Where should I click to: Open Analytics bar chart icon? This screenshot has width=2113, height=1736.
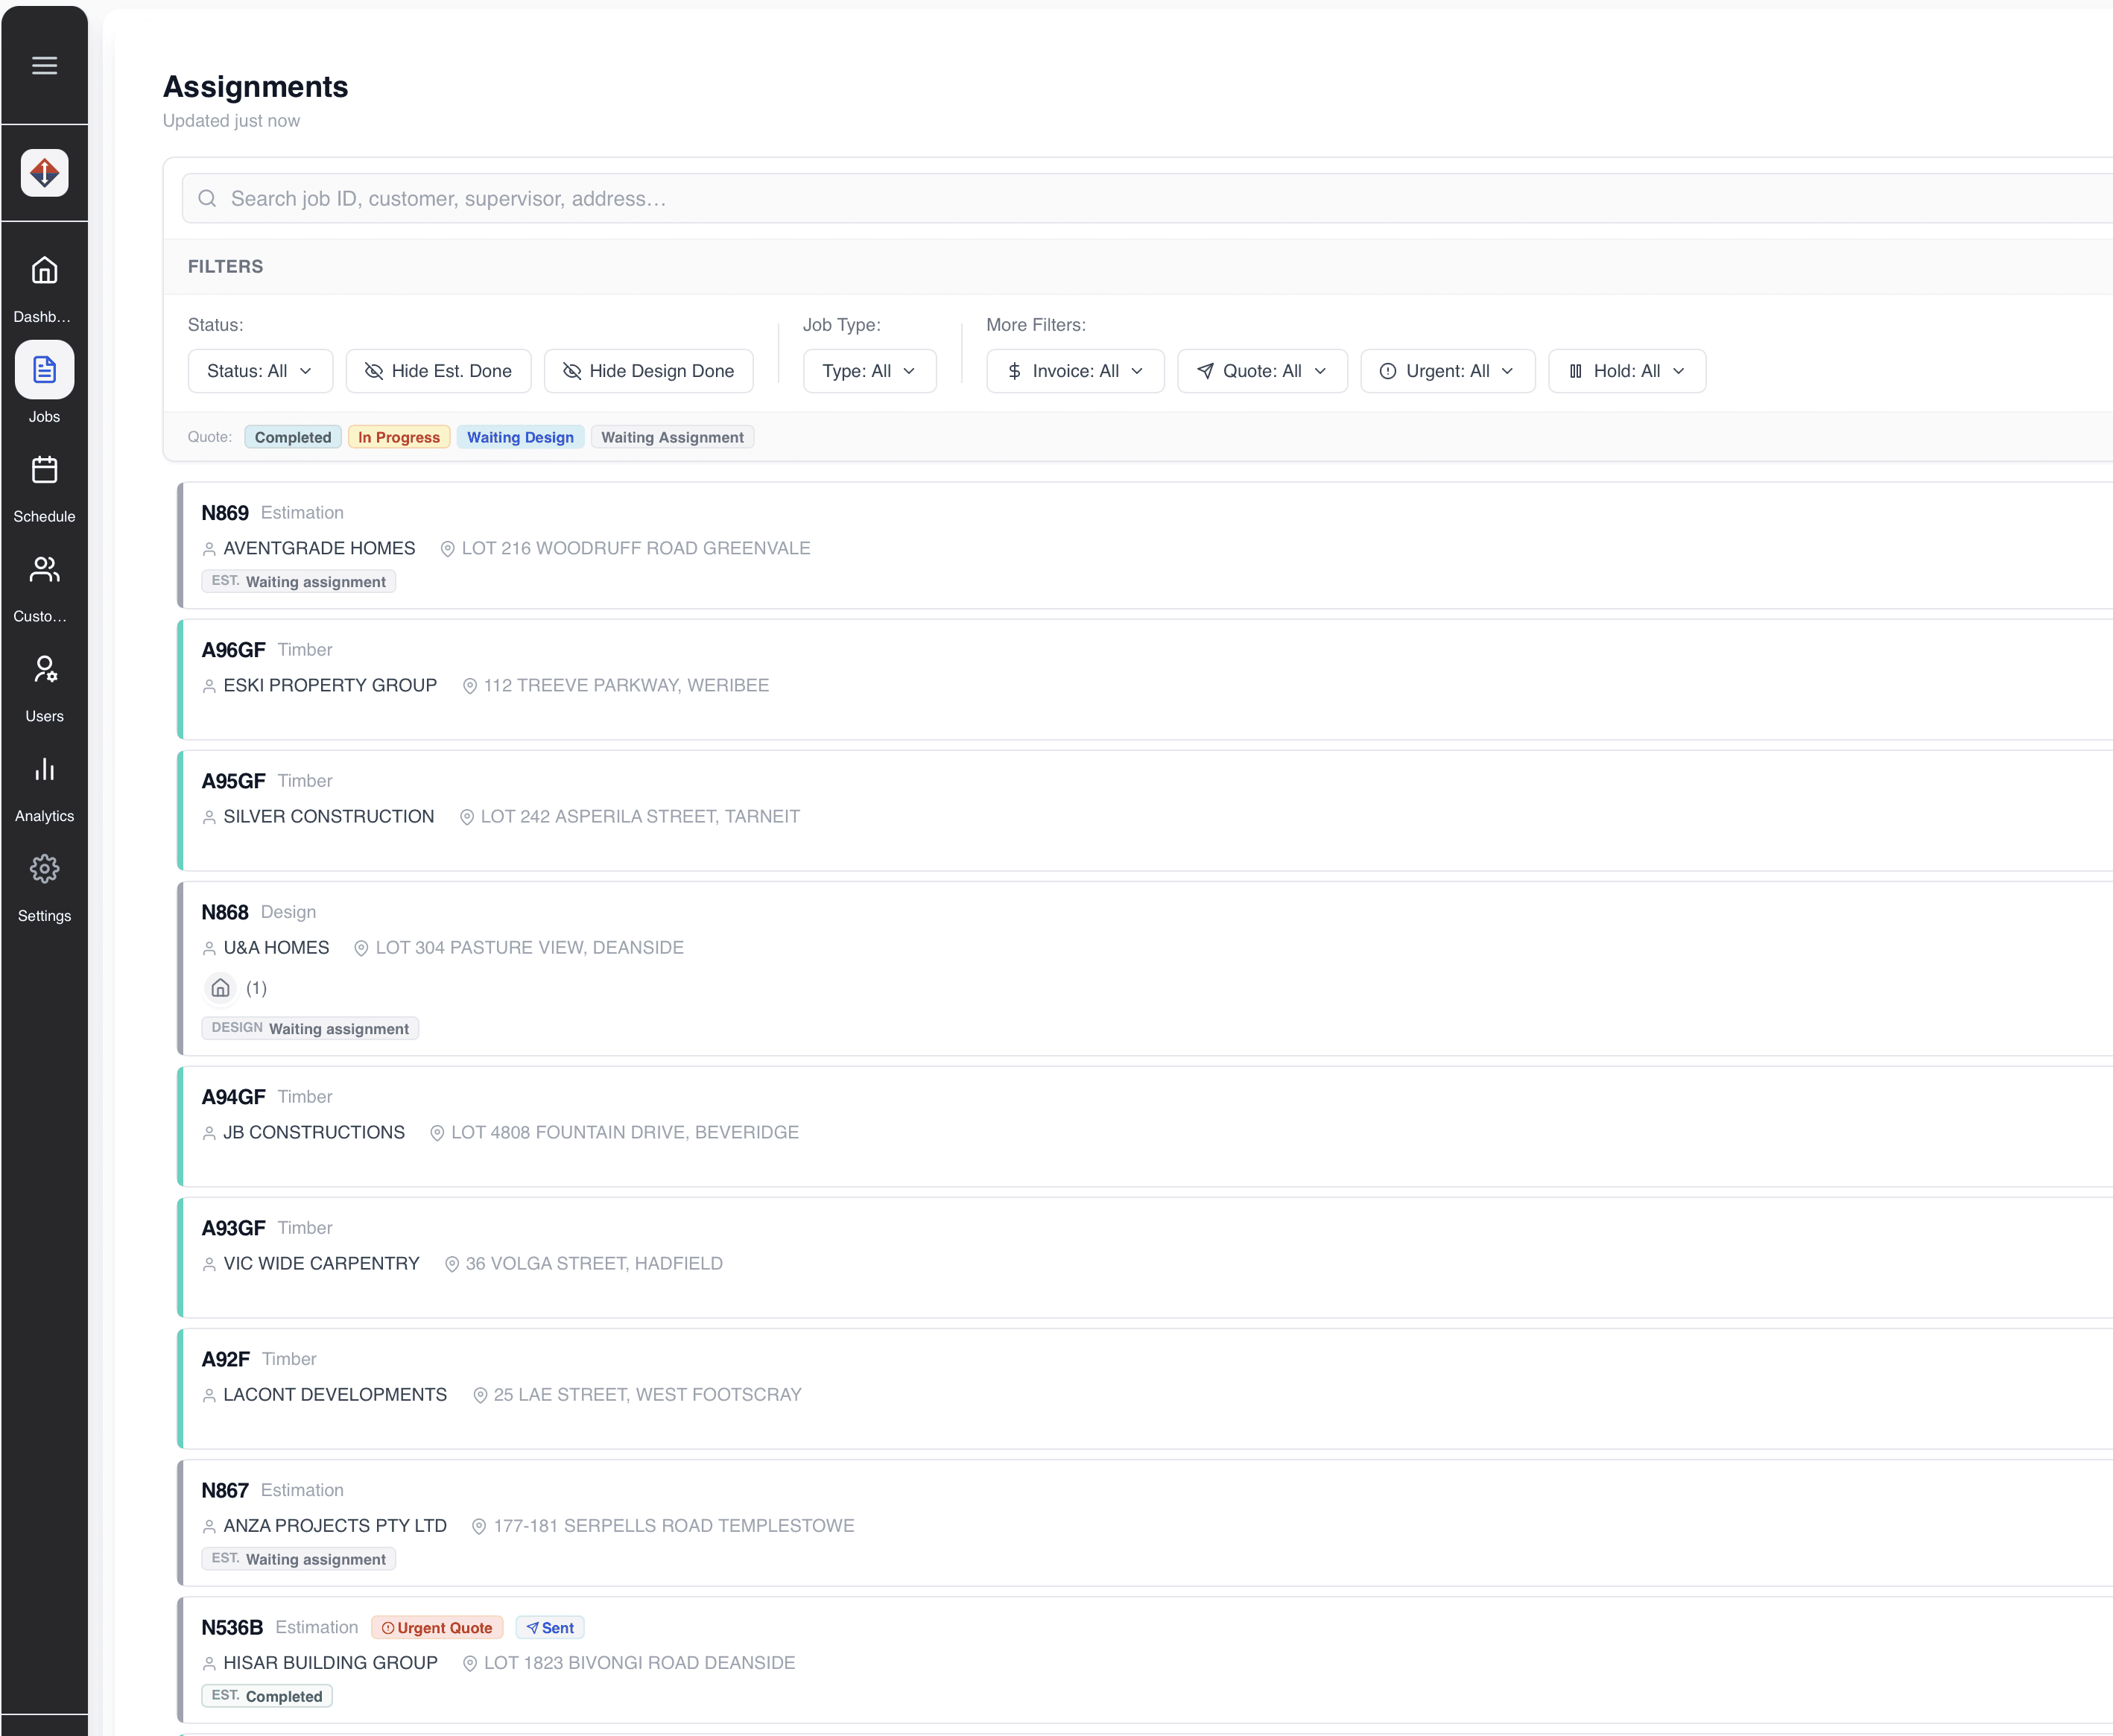tap(44, 770)
